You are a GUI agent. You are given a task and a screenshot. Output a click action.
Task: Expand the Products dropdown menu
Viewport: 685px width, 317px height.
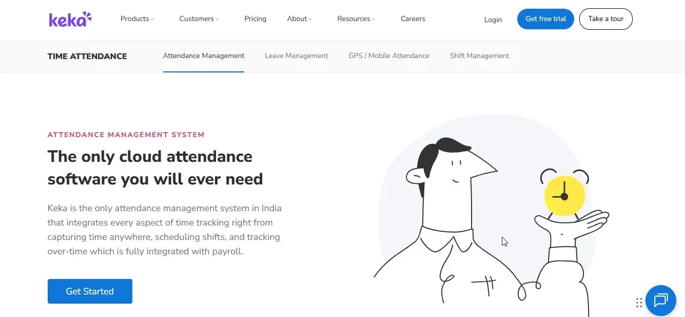pyautogui.click(x=137, y=19)
